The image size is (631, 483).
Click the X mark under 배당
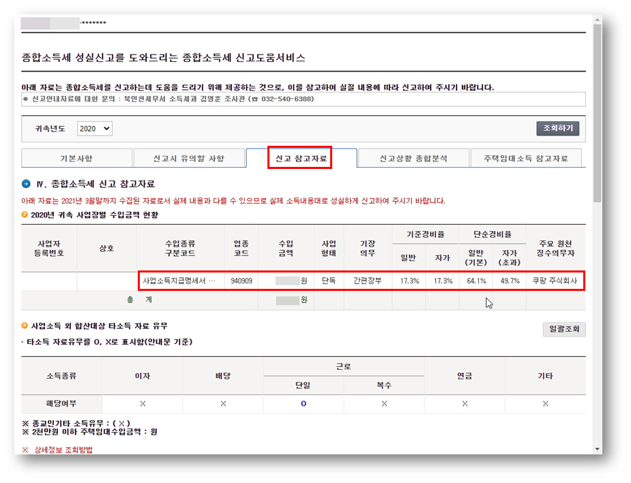point(223,403)
